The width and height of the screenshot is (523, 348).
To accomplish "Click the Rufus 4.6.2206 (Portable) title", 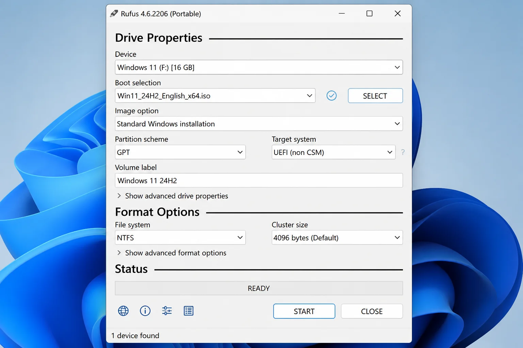I will [x=161, y=14].
